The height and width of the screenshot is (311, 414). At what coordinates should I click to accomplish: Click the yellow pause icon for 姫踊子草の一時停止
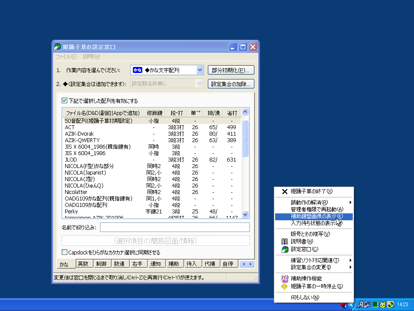pyautogui.click(x=285, y=286)
